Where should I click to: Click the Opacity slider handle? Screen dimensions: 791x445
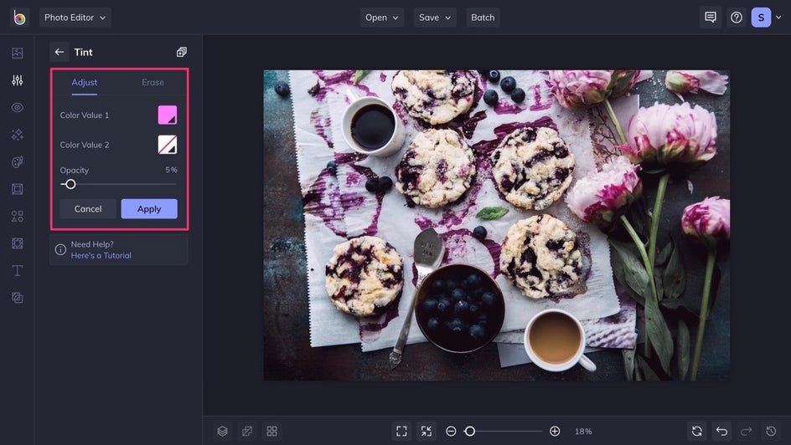pyautogui.click(x=70, y=184)
